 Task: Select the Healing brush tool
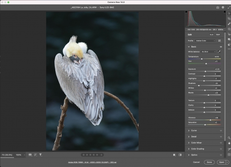click(x=229, y=24)
